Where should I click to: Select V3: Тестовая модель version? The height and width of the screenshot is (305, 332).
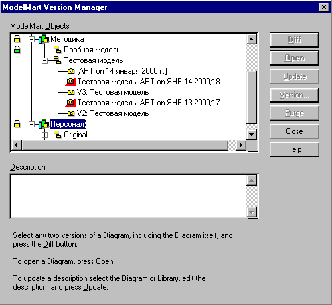113,92
